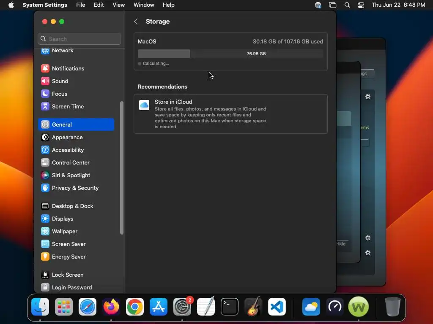The height and width of the screenshot is (324, 433).
Task: Open the speedometer app in the Dock
Action: click(335, 307)
